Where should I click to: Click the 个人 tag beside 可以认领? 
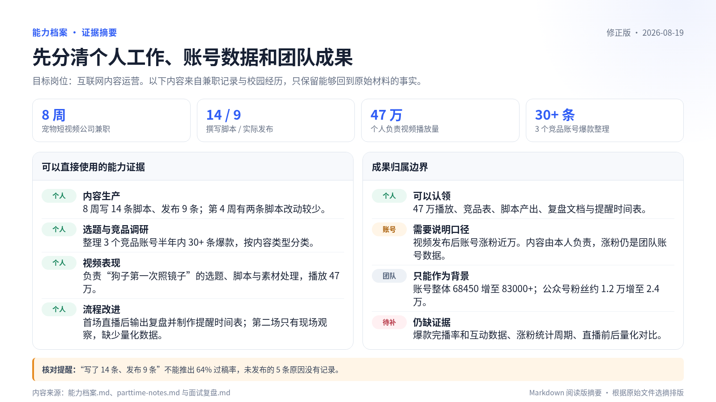[389, 196]
